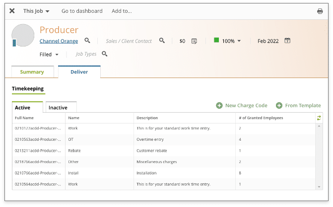
Task: Open the notes icon next to $0
Action: pyautogui.click(x=194, y=41)
